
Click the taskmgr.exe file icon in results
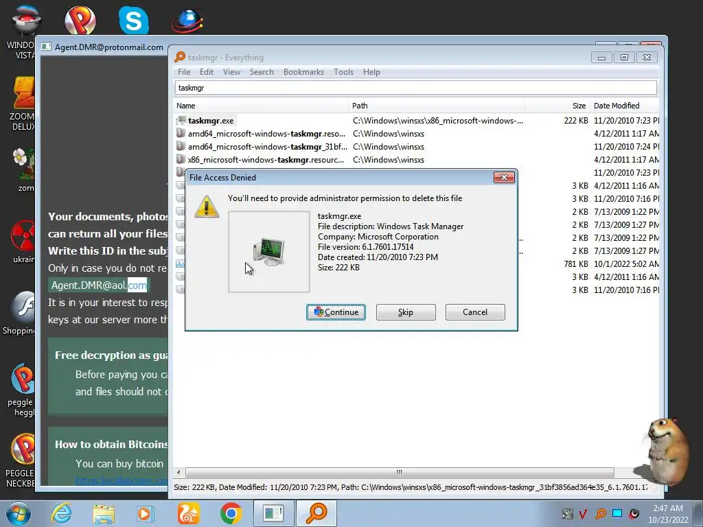[x=181, y=120]
